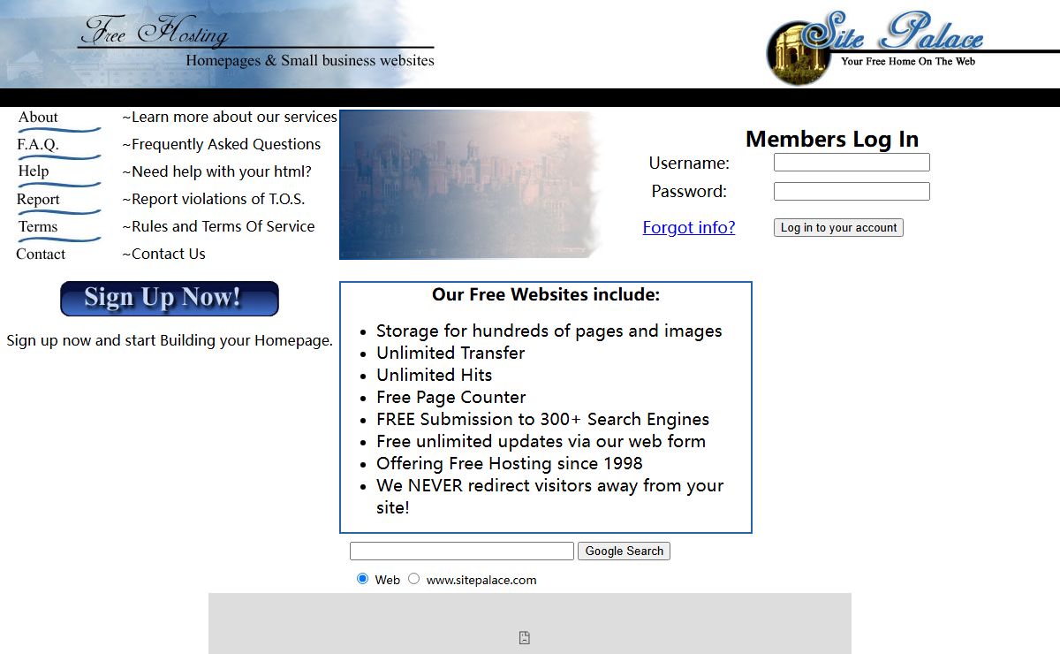The height and width of the screenshot is (654, 1060).
Task: Click 'Sign up now and start Building' text
Action: (x=170, y=340)
